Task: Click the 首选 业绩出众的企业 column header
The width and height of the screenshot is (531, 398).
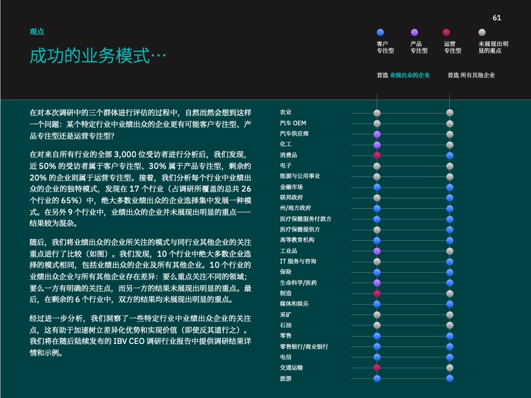Action: coord(403,75)
